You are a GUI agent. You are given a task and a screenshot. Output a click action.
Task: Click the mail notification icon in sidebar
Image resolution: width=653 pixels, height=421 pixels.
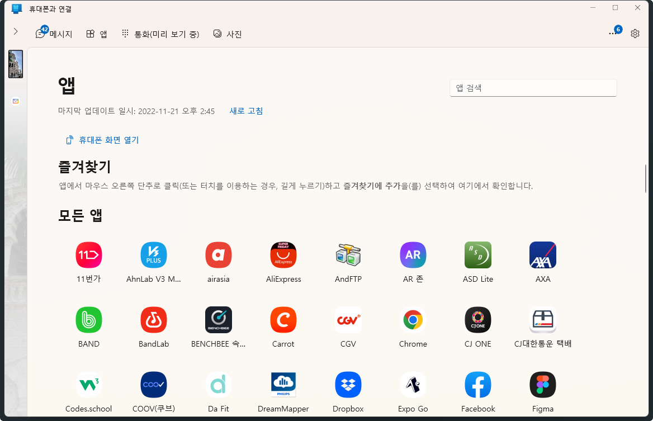[16, 101]
